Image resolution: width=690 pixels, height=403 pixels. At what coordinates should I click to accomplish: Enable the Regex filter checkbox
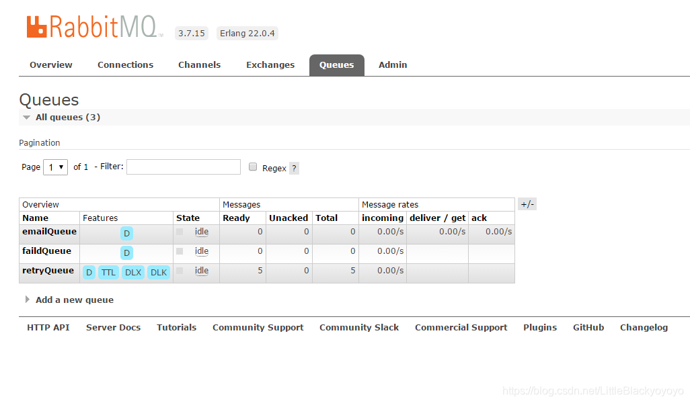pos(253,167)
